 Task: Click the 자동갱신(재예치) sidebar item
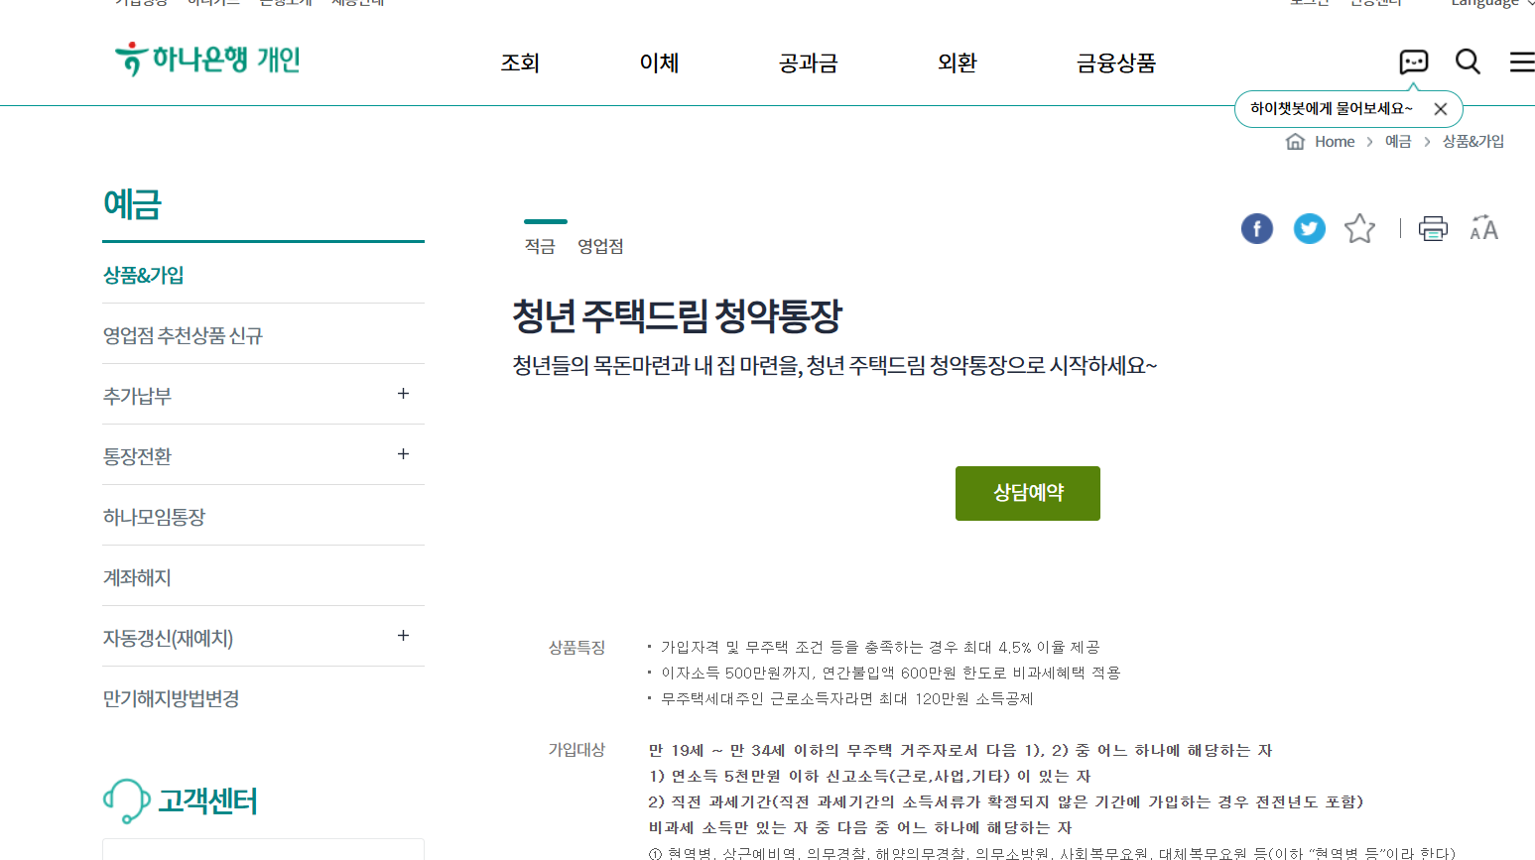168,638
